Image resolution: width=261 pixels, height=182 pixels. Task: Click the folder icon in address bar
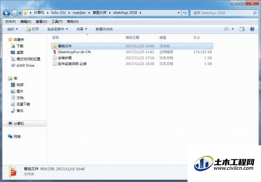(x=25, y=13)
